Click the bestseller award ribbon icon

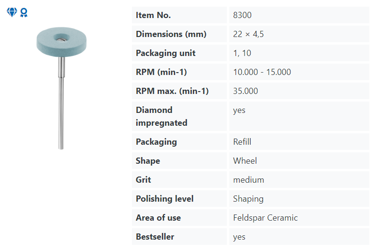point(24,13)
